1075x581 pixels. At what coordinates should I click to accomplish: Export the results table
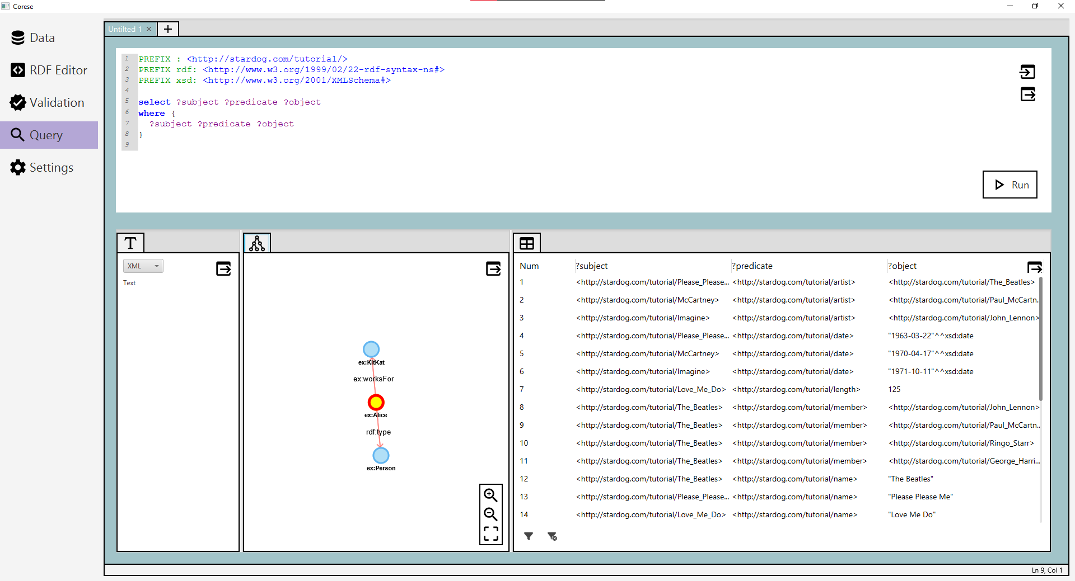1035,267
